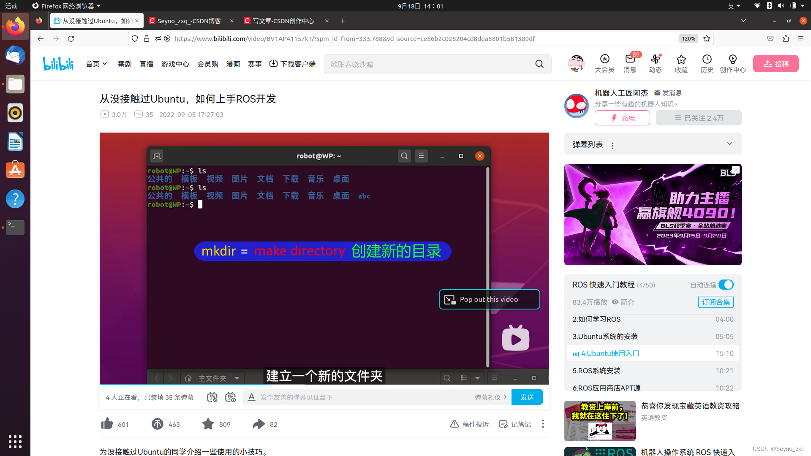
Task: Click the 订阅合集 button
Action: (716, 302)
